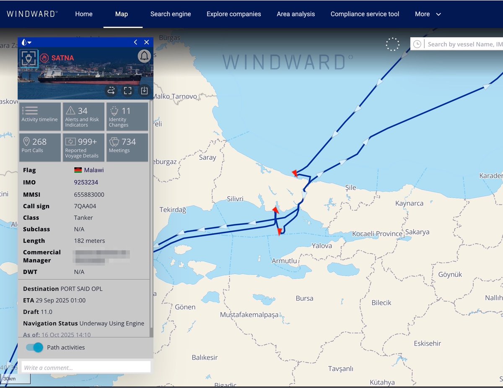Click the length value 182 meters
Image resolution: width=503 pixels, height=388 pixels.
coord(89,241)
